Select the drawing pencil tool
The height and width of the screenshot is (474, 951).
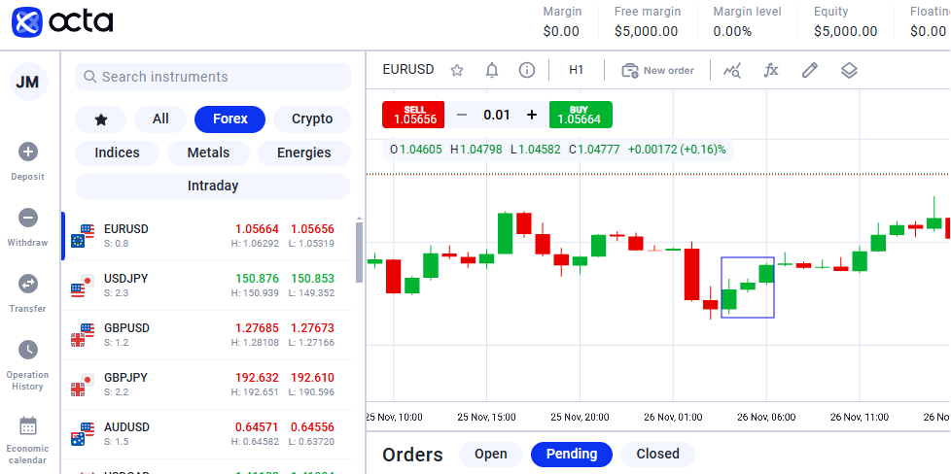(x=810, y=70)
